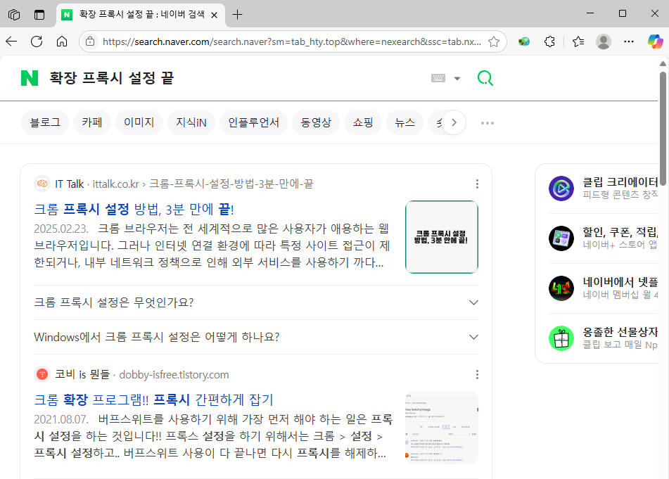Click the Naver+ store app icon

561,238
